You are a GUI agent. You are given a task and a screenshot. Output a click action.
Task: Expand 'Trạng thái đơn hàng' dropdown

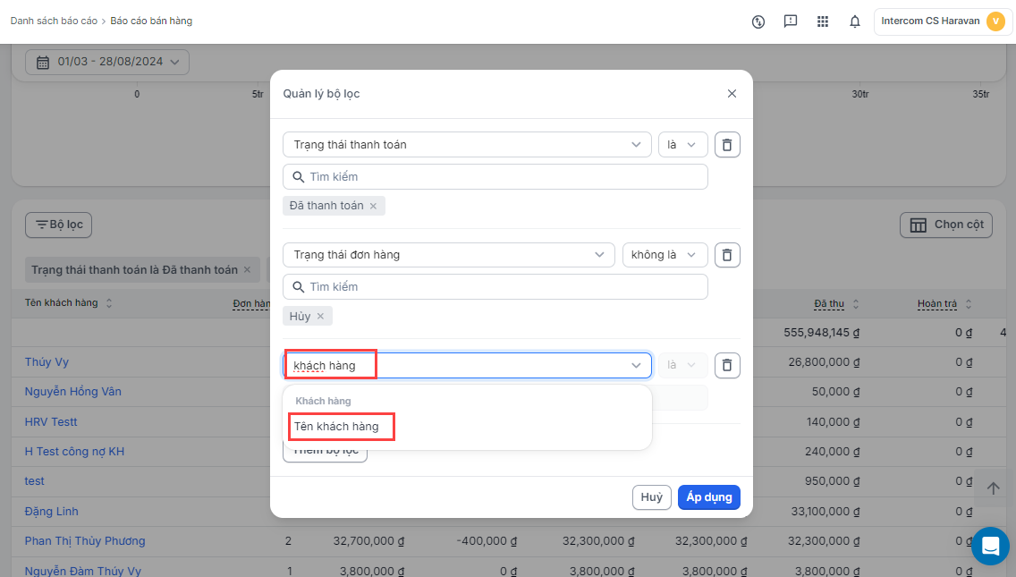pyautogui.click(x=448, y=255)
